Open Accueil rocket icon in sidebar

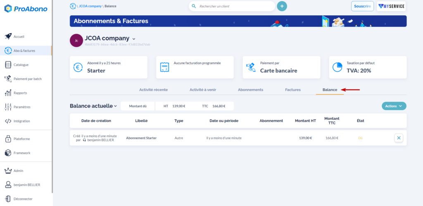click(x=8, y=37)
